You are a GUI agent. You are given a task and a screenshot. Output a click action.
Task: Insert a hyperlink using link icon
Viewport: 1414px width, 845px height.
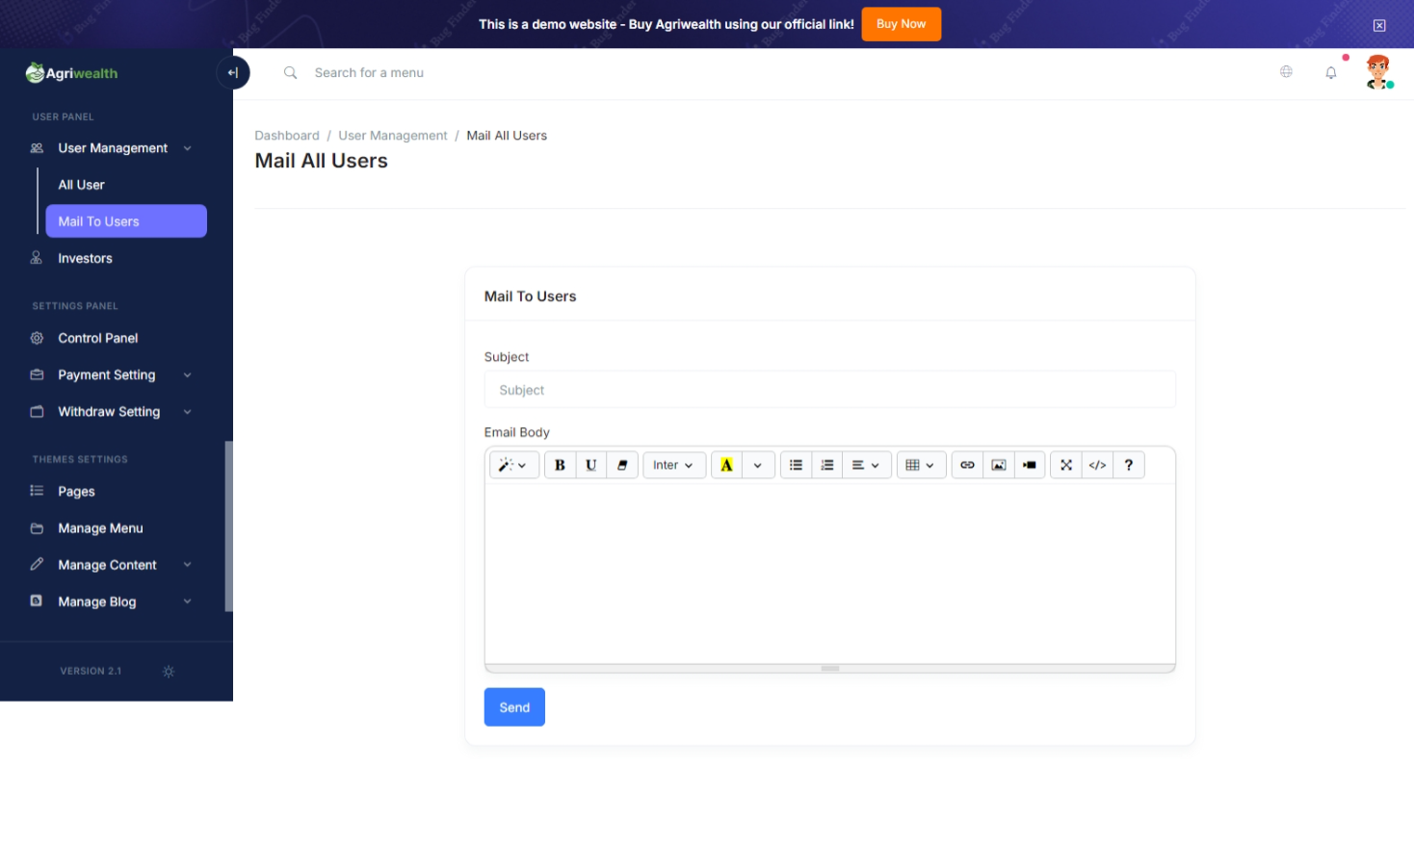click(967, 465)
